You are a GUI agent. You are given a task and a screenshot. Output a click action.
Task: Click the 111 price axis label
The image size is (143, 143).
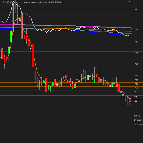tap(136, 84)
